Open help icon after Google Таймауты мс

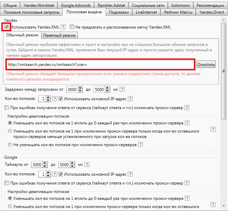87,164
